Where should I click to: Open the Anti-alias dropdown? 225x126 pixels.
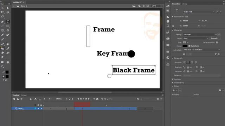point(201,50)
